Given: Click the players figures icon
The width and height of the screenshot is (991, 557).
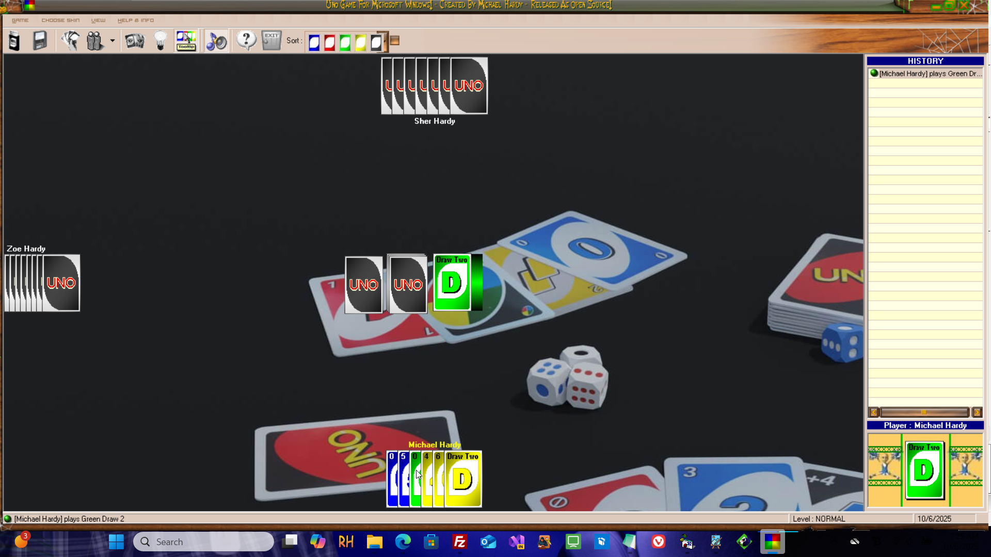Looking at the screenshot, I should click(94, 41).
